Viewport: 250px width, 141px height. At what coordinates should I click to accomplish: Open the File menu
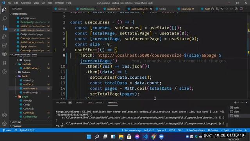(9, 3)
